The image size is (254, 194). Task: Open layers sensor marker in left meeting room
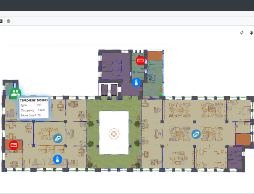[x=58, y=138]
